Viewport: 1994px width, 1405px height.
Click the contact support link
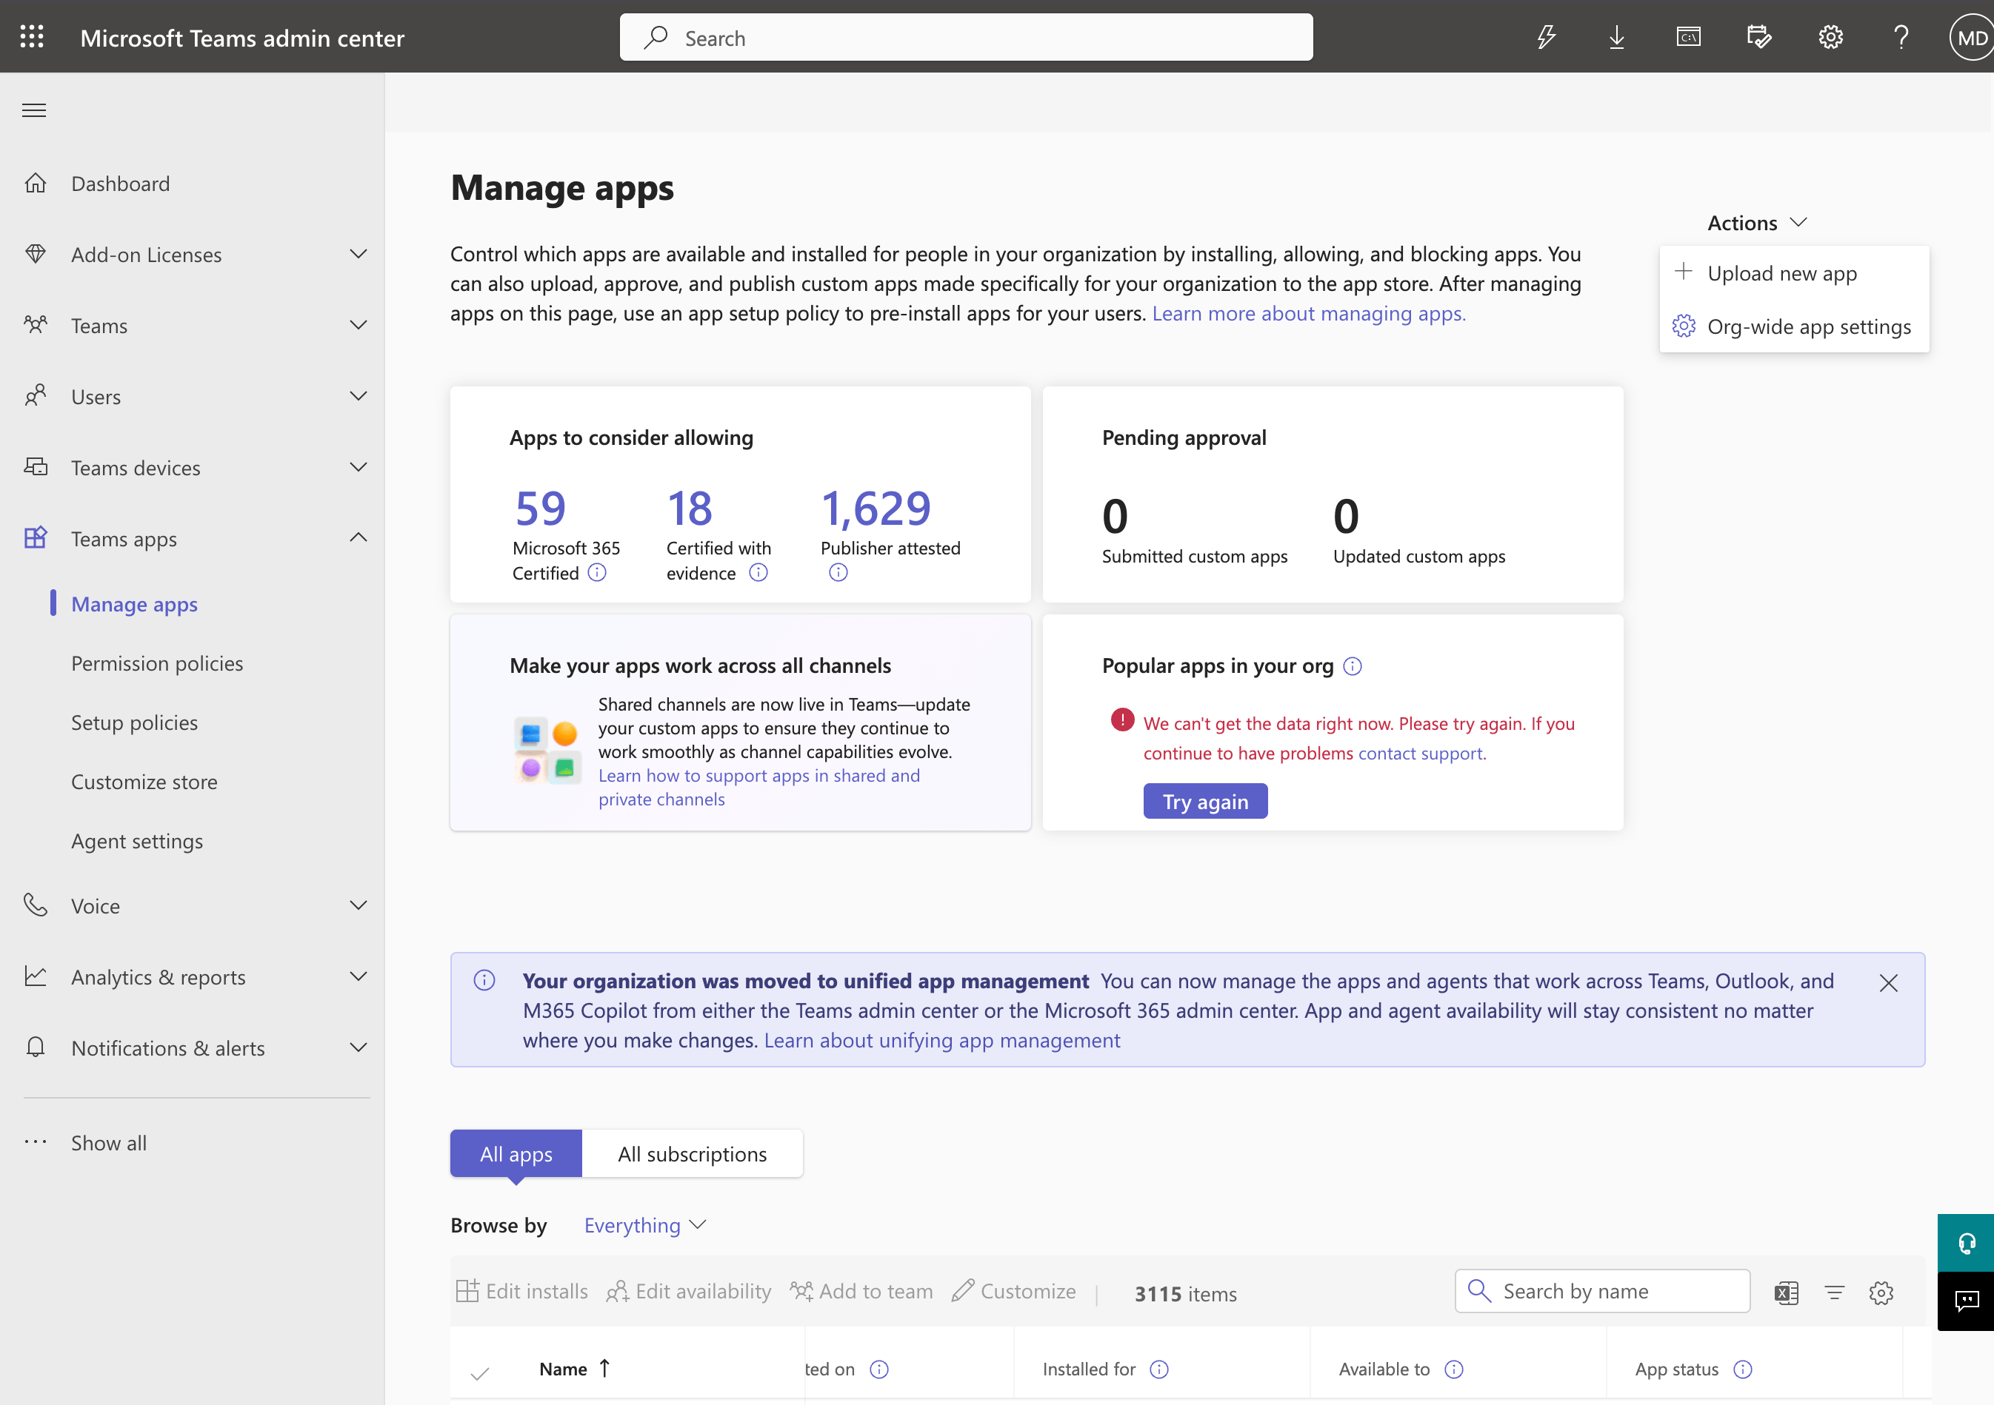click(x=1421, y=754)
